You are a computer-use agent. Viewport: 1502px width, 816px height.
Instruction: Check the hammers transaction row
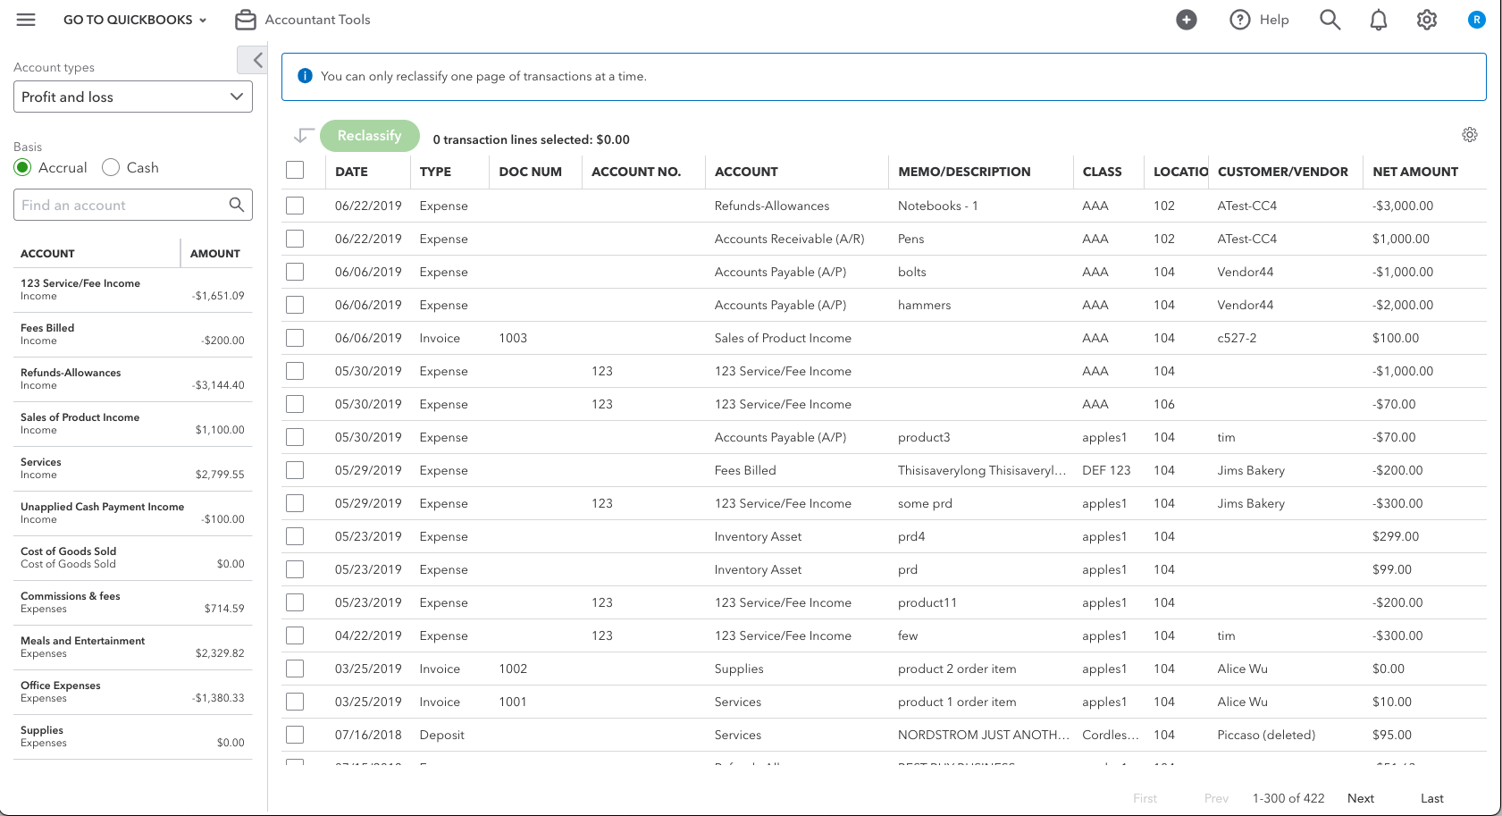295,305
